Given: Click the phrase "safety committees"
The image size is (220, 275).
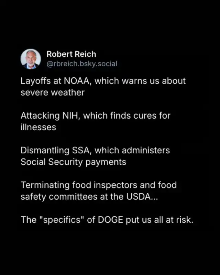Looking at the screenshot, I should (59, 197).
